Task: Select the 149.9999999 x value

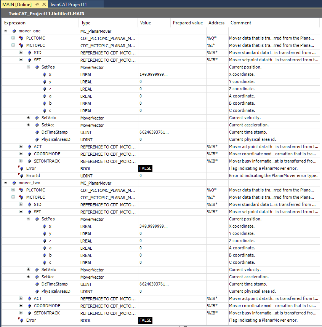Action: (x=154, y=75)
